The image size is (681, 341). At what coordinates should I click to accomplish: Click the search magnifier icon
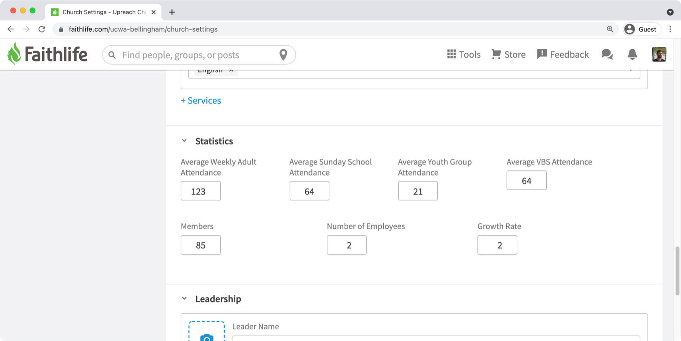(x=112, y=55)
